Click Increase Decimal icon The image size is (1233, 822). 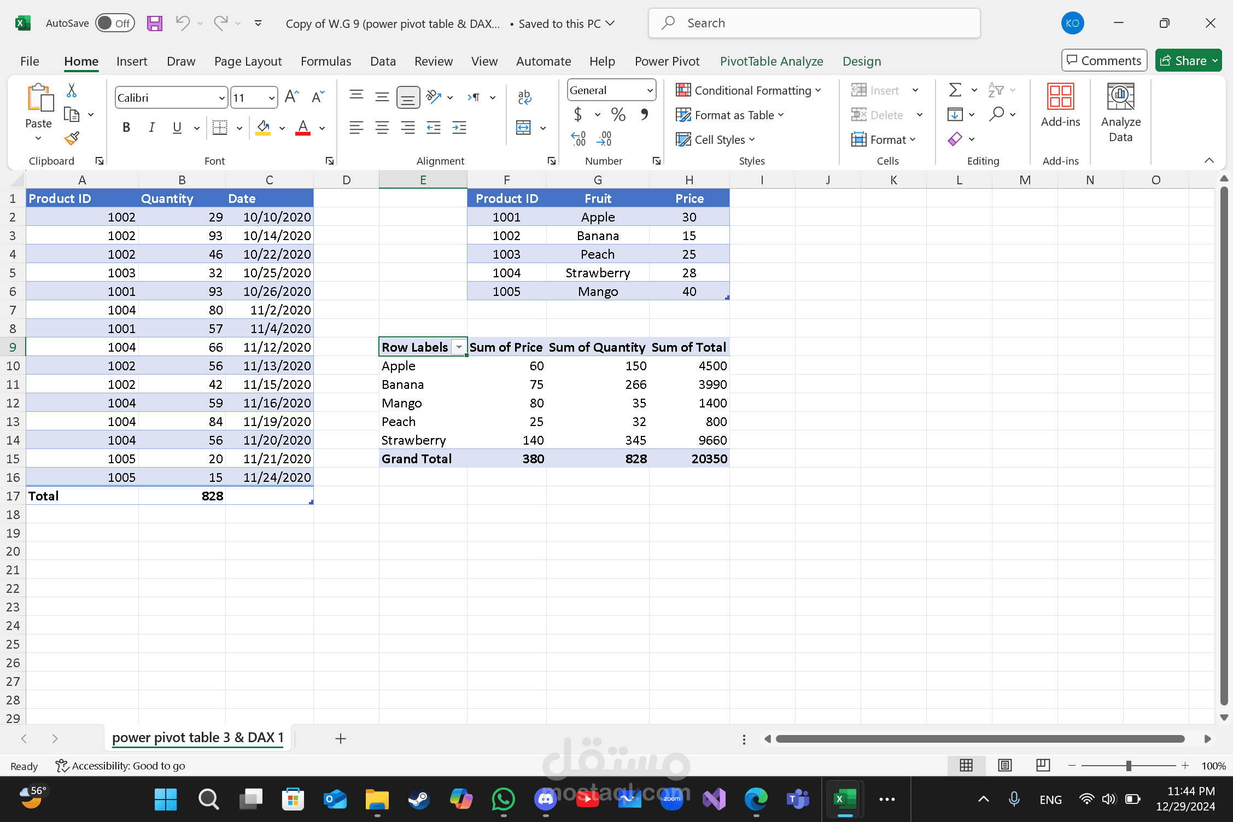point(578,139)
